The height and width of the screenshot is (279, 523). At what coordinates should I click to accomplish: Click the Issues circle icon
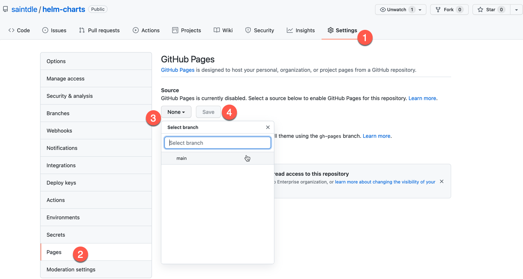coord(45,30)
